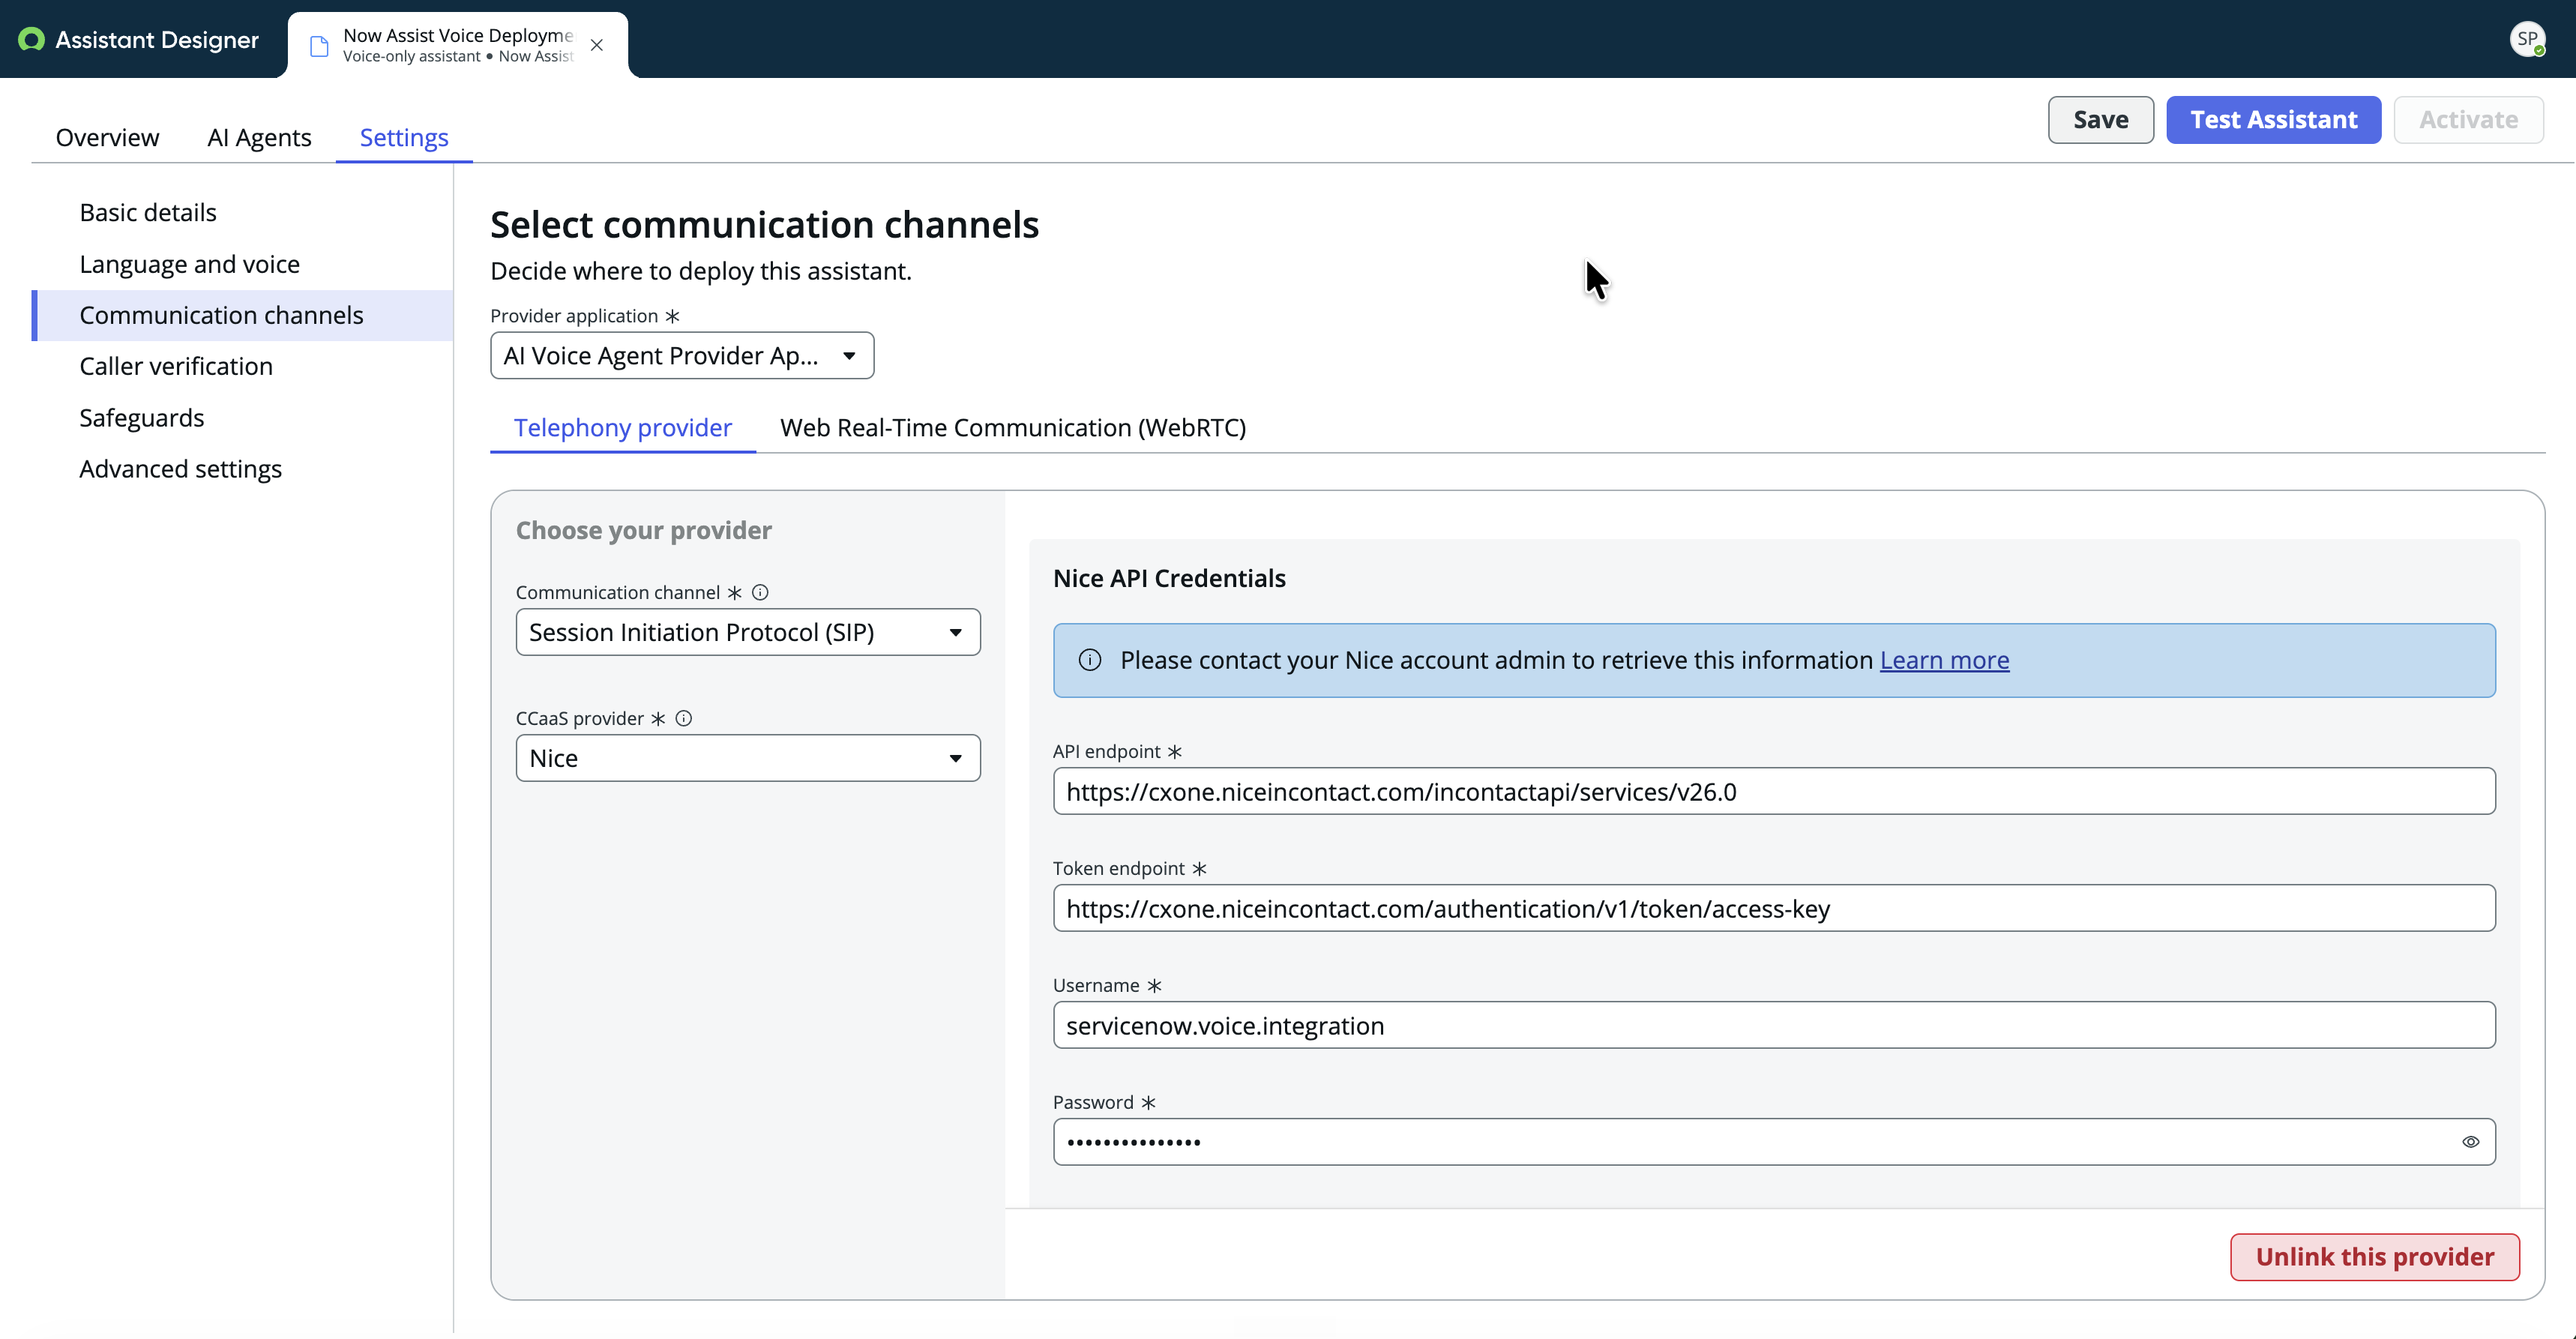
Task: Click the Choose your provider heading
Action: pos(644,530)
